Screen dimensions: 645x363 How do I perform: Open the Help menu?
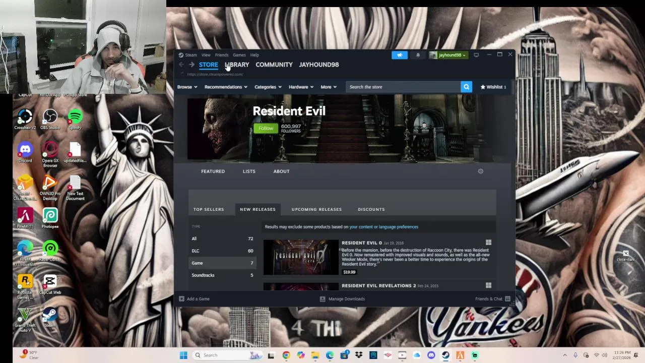[x=254, y=55]
